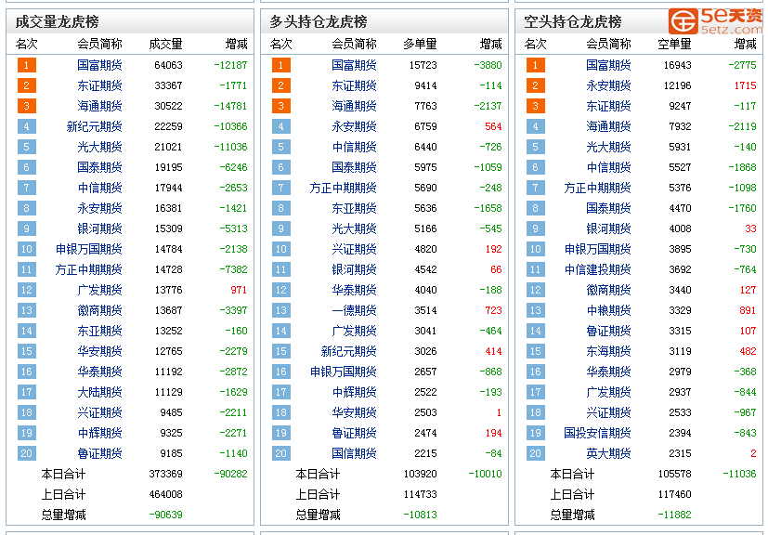Click the 多单量 column header
This screenshot has height=535, width=768.
coord(420,44)
